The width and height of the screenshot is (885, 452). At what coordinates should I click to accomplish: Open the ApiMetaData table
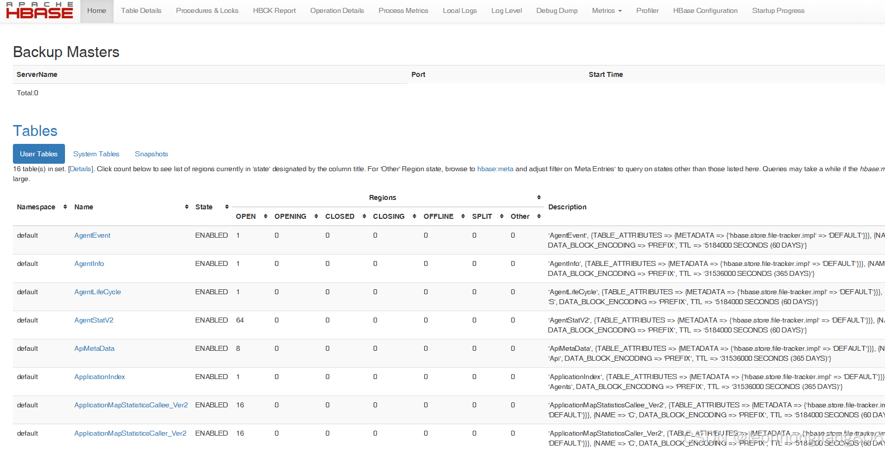click(x=94, y=348)
